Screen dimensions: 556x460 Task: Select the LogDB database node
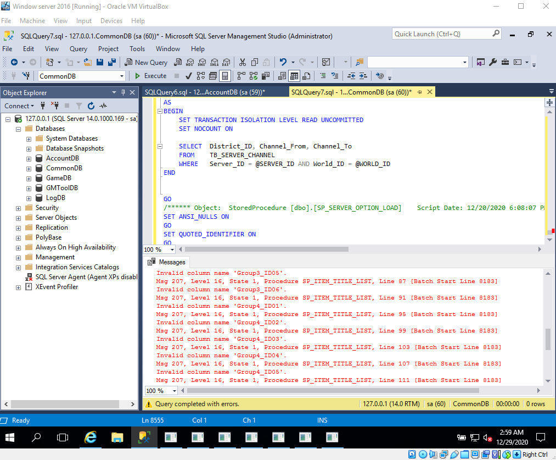coord(55,198)
